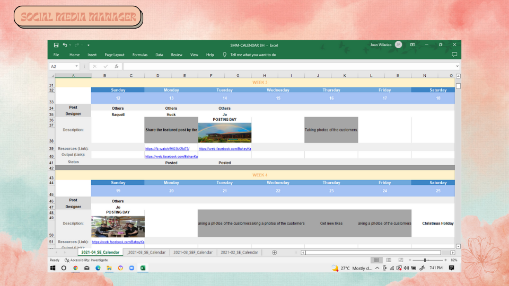509x286 pixels.
Task: Switch to the Home ribbon tab
Action: click(x=74, y=55)
